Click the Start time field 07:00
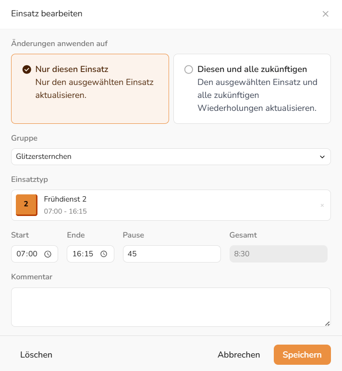This screenshot has height=371, width=342. click(27, 254)
